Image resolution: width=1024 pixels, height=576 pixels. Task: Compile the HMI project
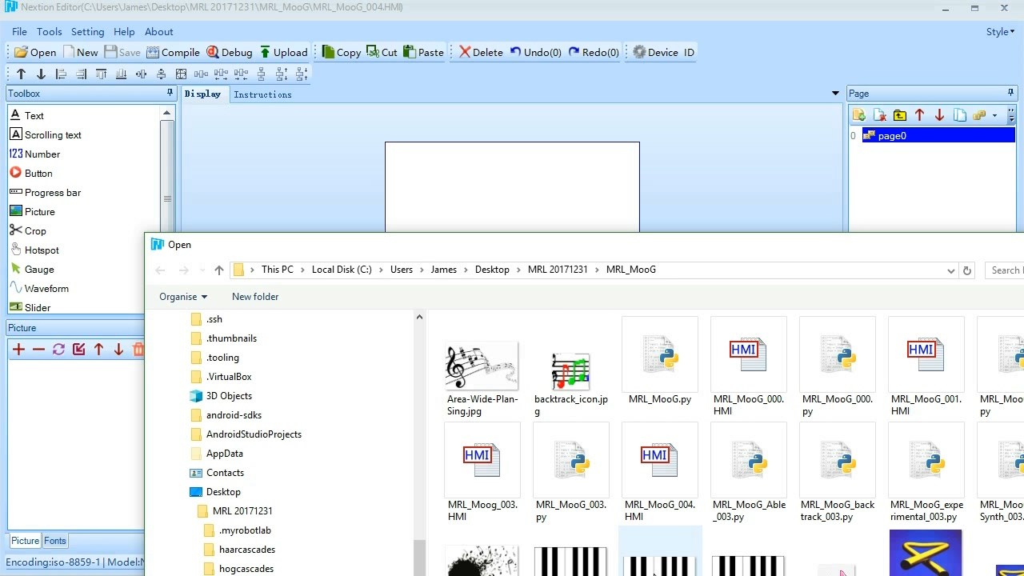tap(173, 52)
